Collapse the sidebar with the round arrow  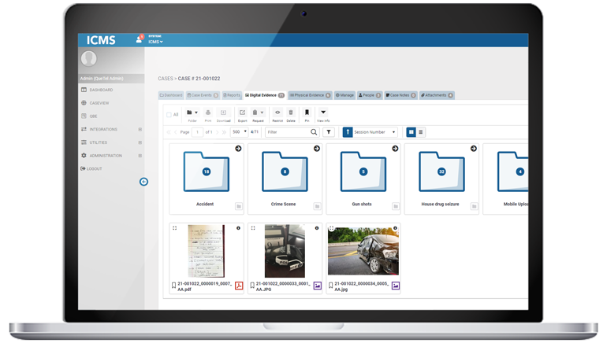(143, 182)
